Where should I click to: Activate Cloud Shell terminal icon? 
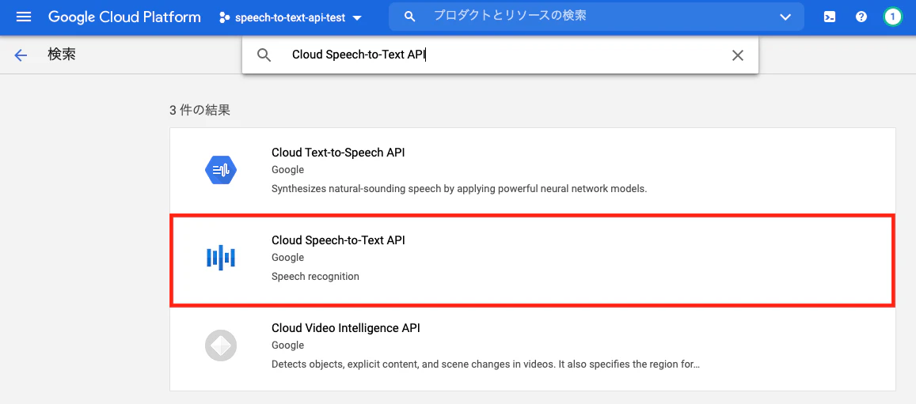(829, 17)
